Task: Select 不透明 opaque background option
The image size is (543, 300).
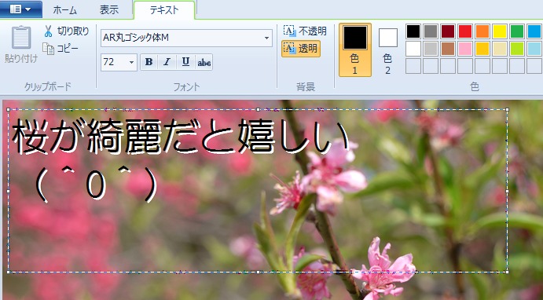Action: point(305,31)
